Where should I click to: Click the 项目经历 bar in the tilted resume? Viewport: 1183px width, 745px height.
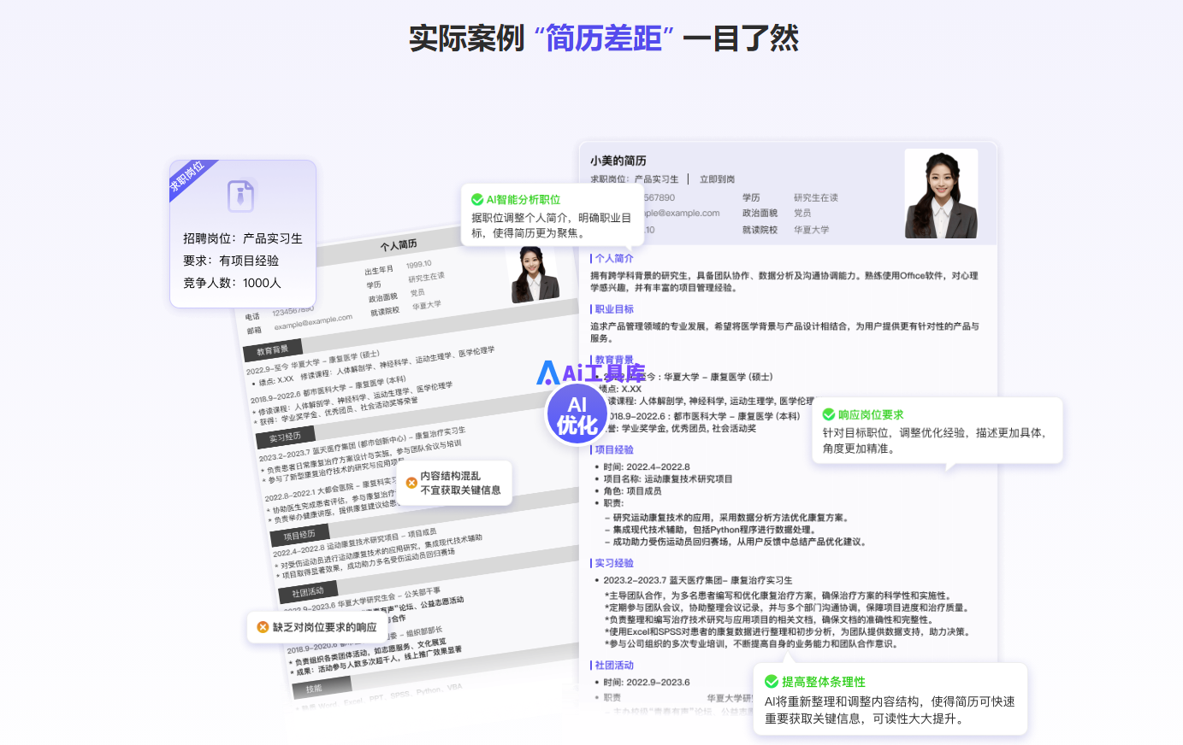[x=299, y=536]
